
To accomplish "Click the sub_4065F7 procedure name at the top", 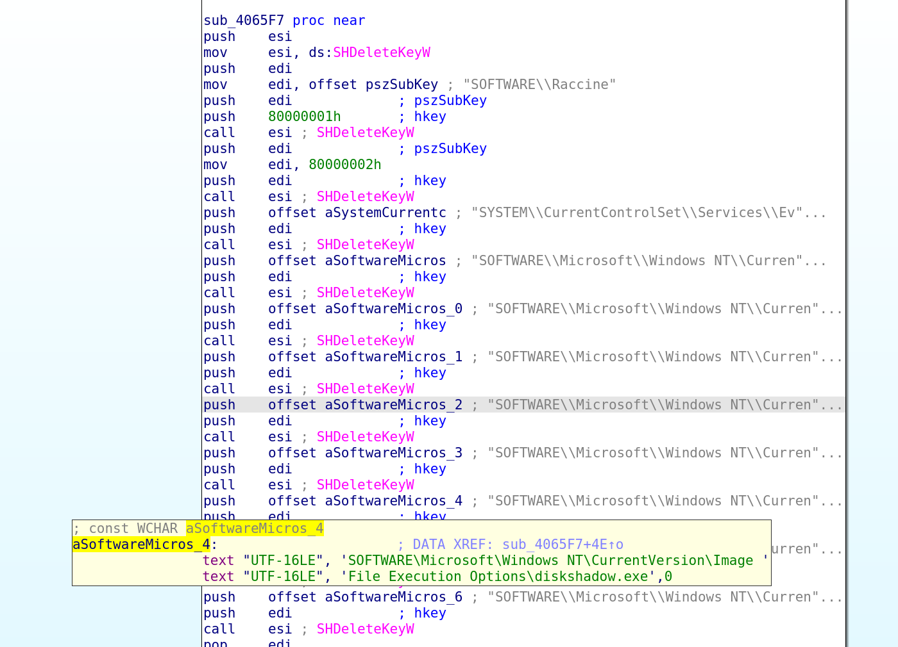I will click(x=244, y=20).
